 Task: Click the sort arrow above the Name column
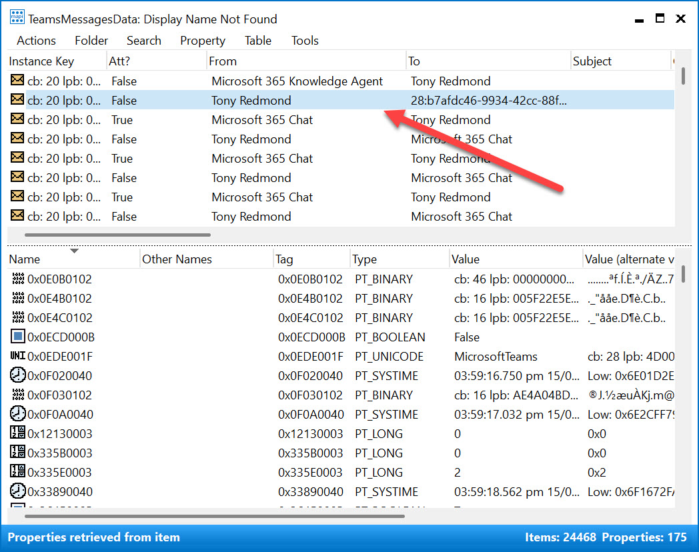[x=74, y=251]
